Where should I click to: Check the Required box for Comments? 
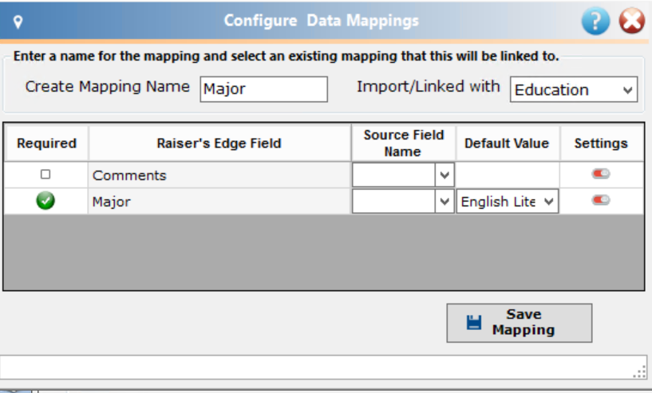click(45, 174)
